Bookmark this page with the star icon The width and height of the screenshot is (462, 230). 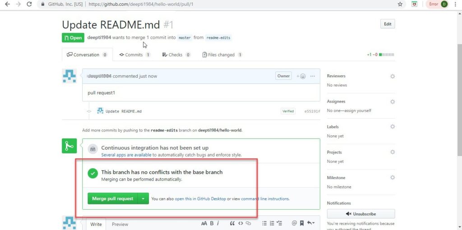click(400, 4)
